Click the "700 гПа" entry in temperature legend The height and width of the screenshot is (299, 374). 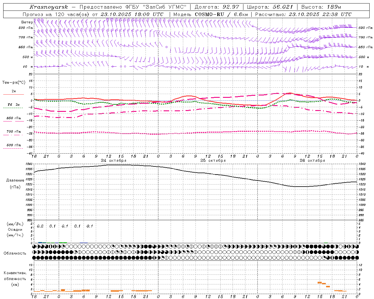pyautogui.click(x=14, y=131)
